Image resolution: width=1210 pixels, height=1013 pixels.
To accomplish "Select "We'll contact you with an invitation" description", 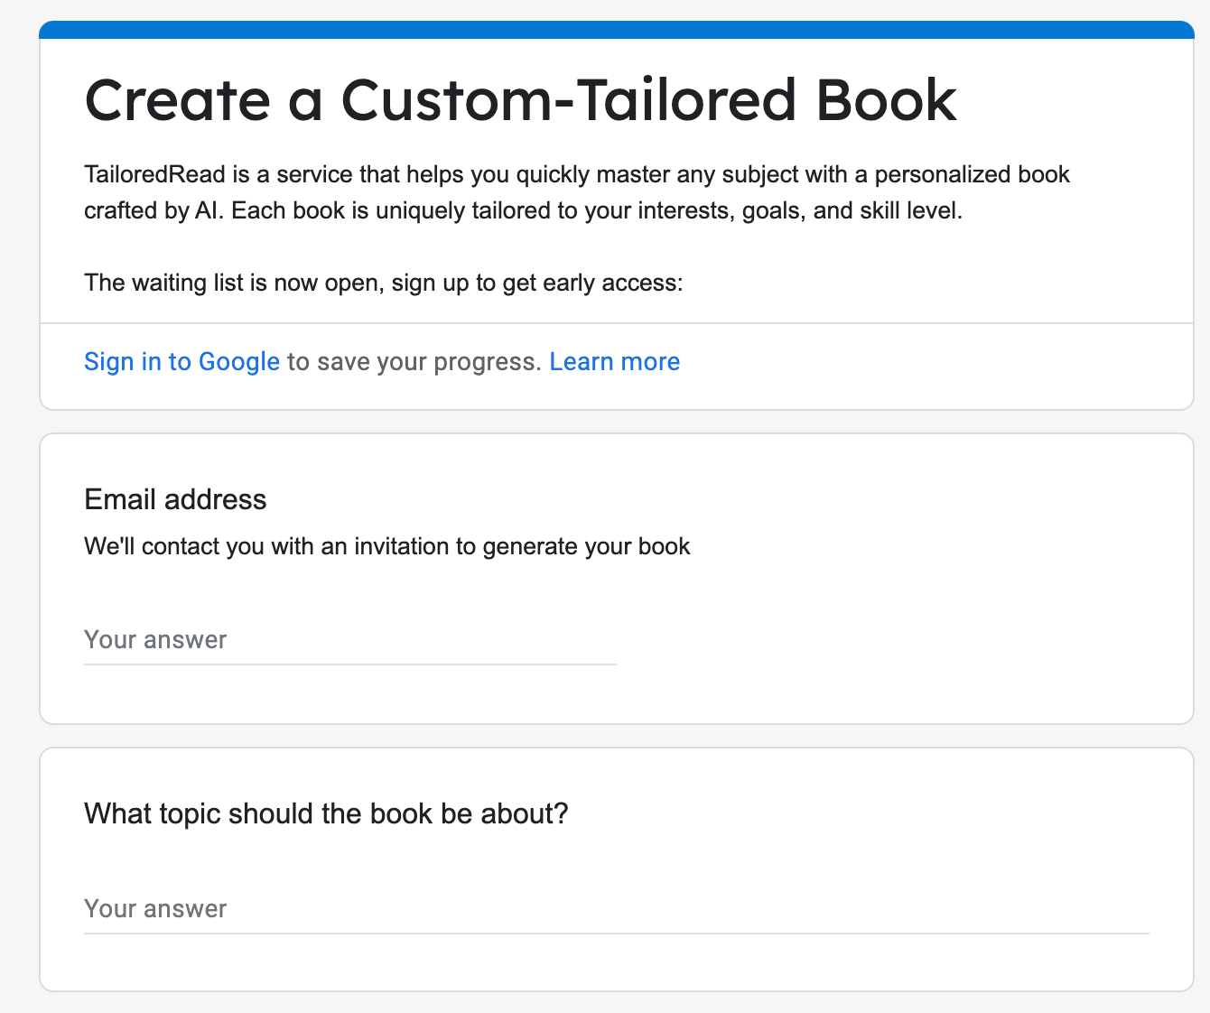I will (x=387, y=546).
